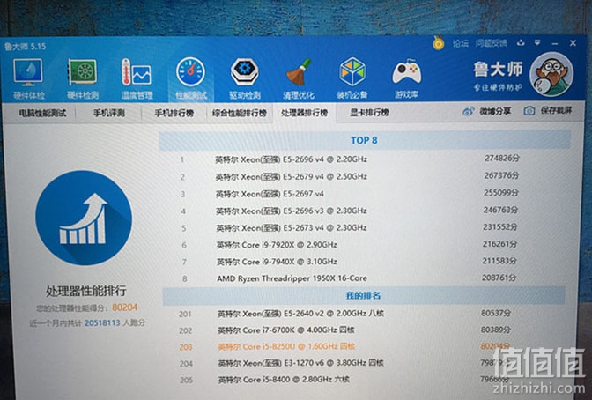The height and width of the screenshot is (400, 592).
Task: Click score 208761分
Action: pos(499,278)
